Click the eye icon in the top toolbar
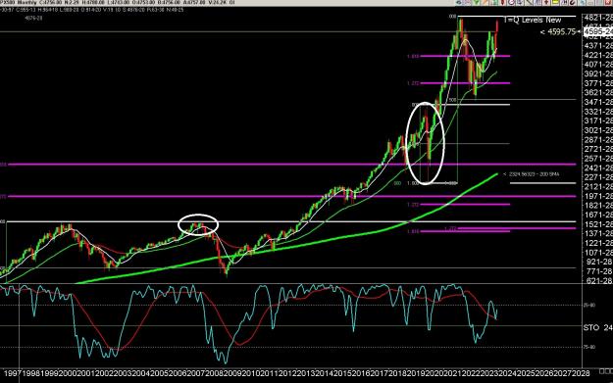Screen dimensions: 613x383 tap(458, 2)
